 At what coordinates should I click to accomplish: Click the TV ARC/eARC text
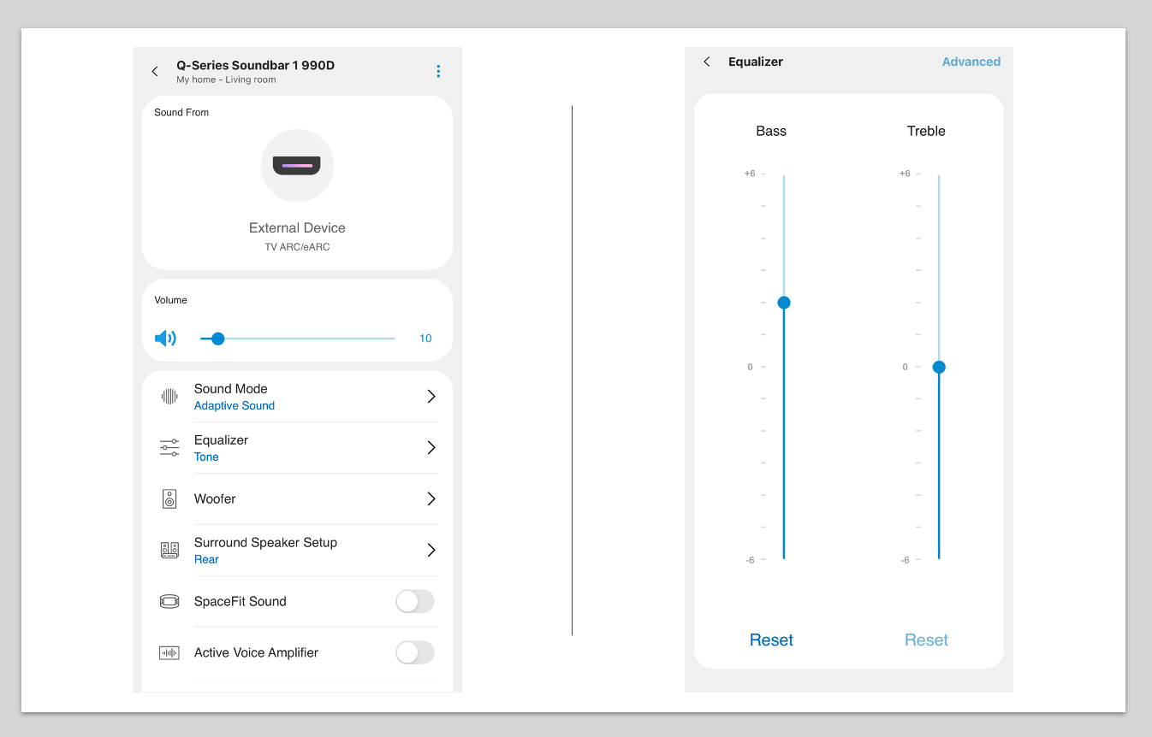(297, 247)
